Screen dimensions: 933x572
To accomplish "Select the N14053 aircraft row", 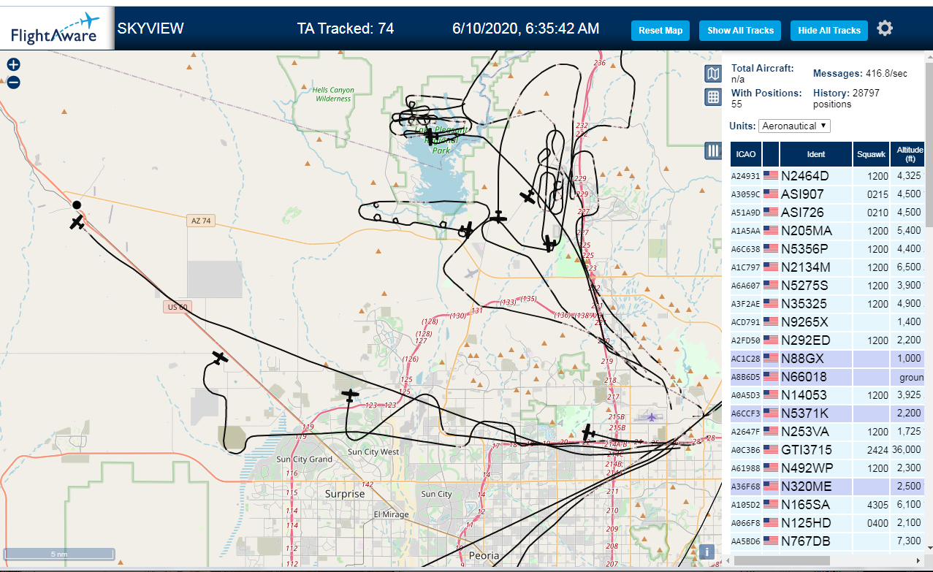I will [827, 395].
